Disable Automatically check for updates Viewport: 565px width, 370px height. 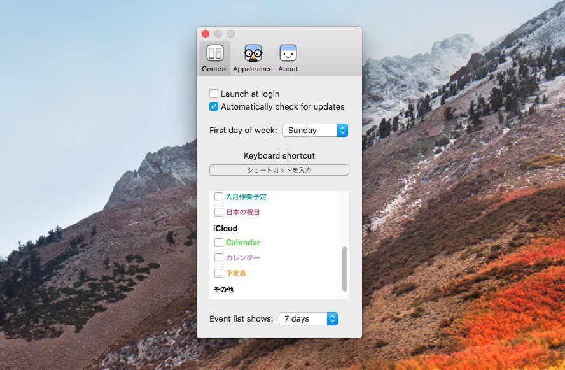pyautogui.click(x=214, y=106)
